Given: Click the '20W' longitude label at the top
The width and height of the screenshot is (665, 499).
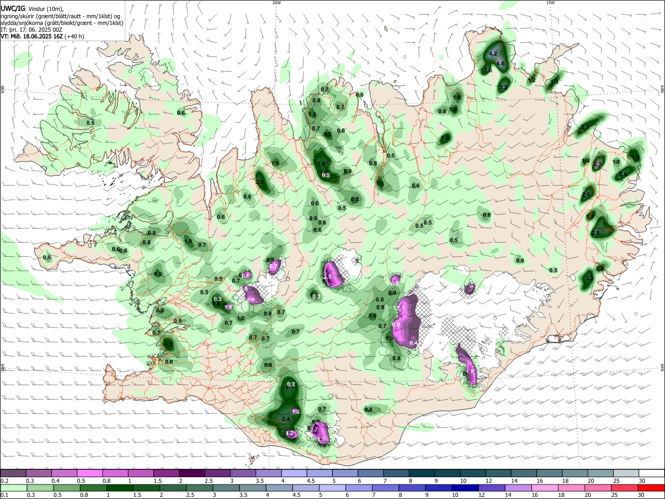Looking at the screenshot, I should pyautogui.click(x=277, y=3).
